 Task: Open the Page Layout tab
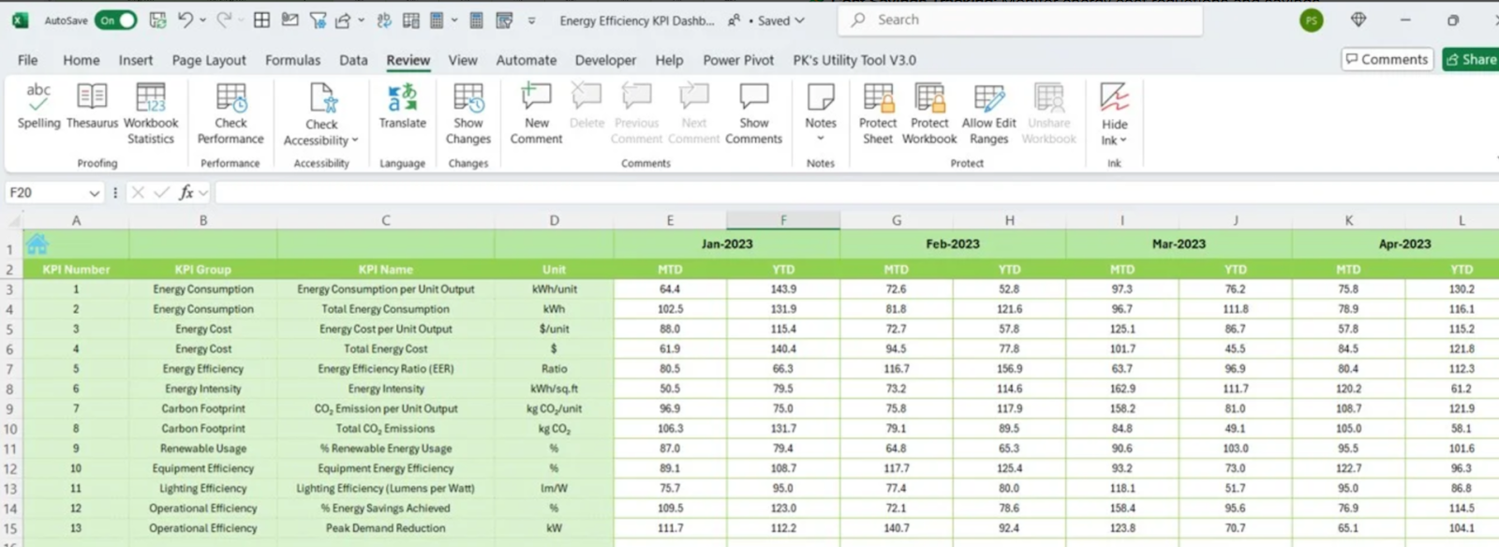pos(209,60)
